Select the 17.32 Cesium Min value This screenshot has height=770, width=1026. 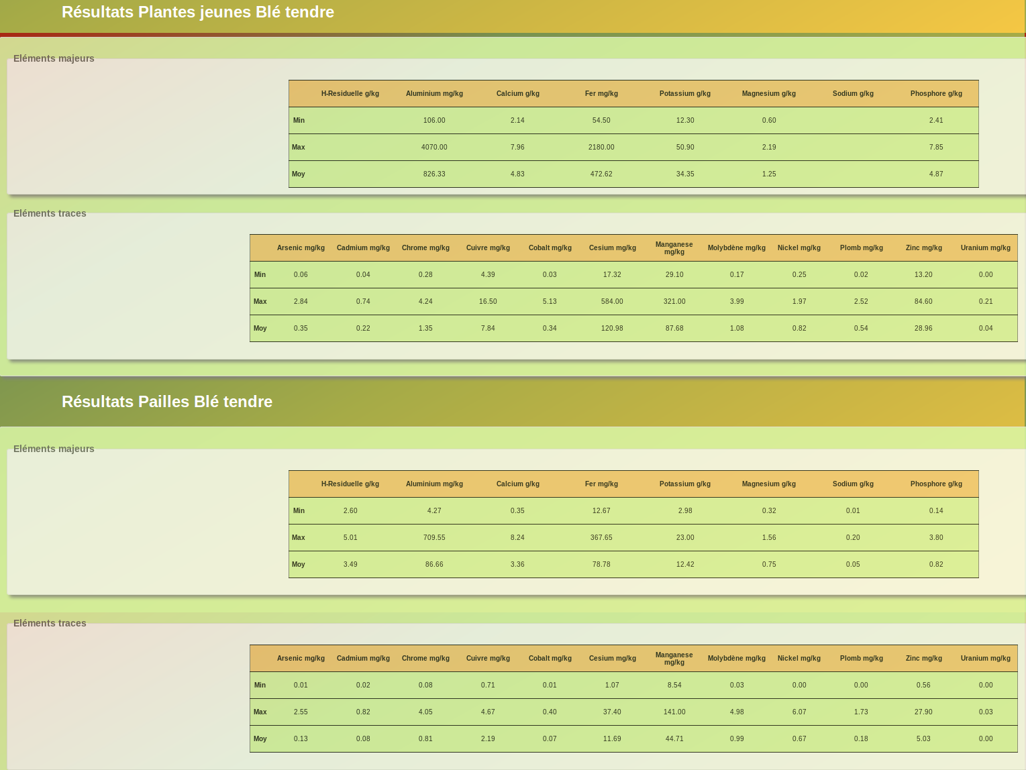click(612, 274)
